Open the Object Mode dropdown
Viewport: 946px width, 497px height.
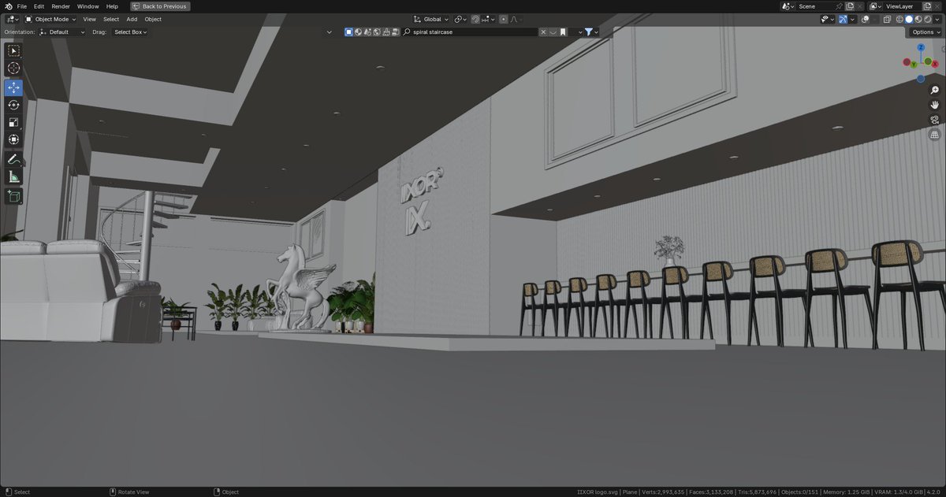coord(51,19)
